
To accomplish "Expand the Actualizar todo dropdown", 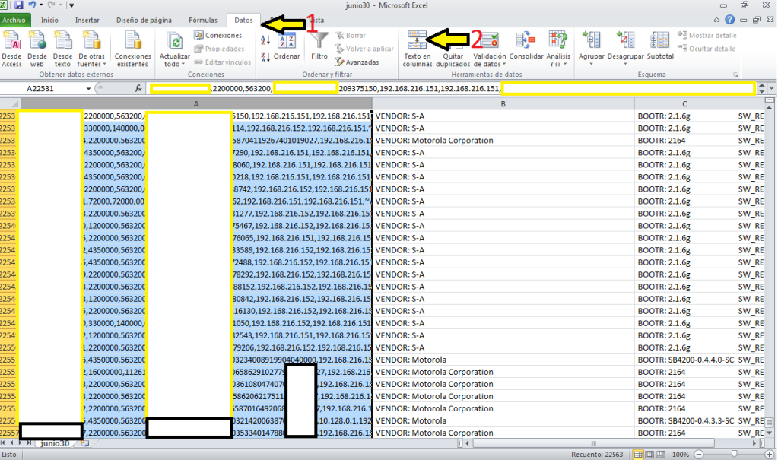I will point(175,65).
